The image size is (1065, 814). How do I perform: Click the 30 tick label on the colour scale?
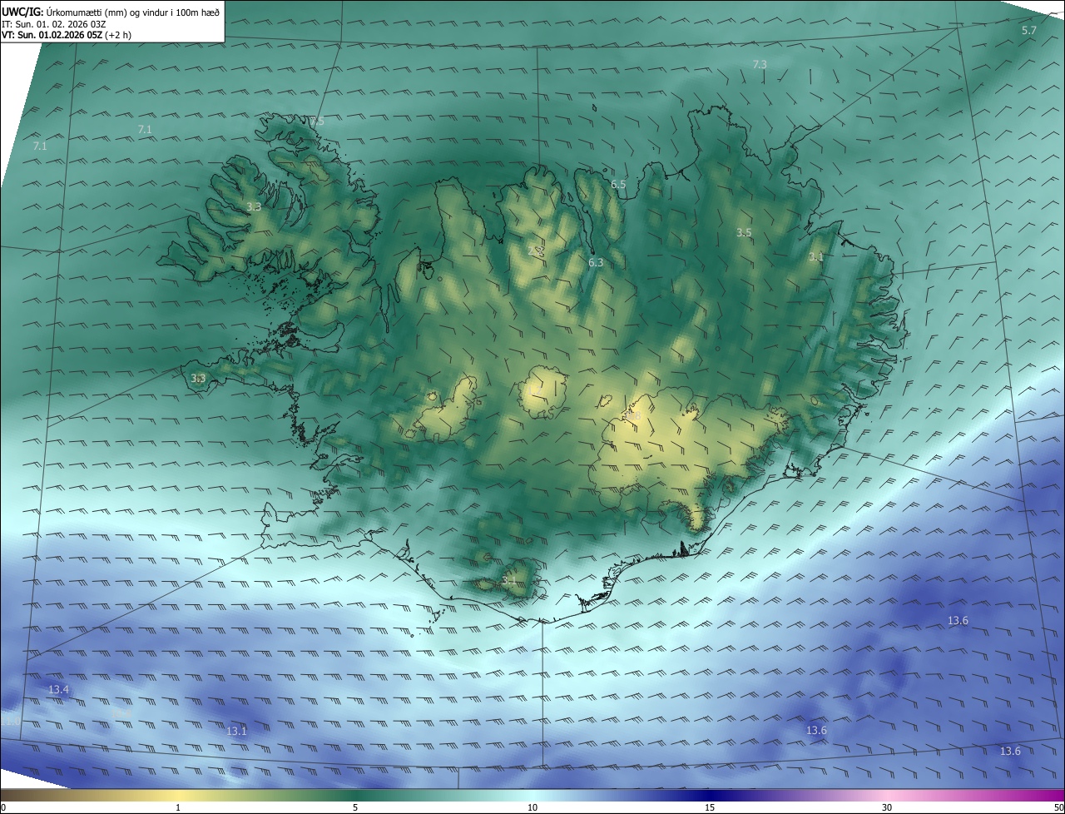pos(887,807)
